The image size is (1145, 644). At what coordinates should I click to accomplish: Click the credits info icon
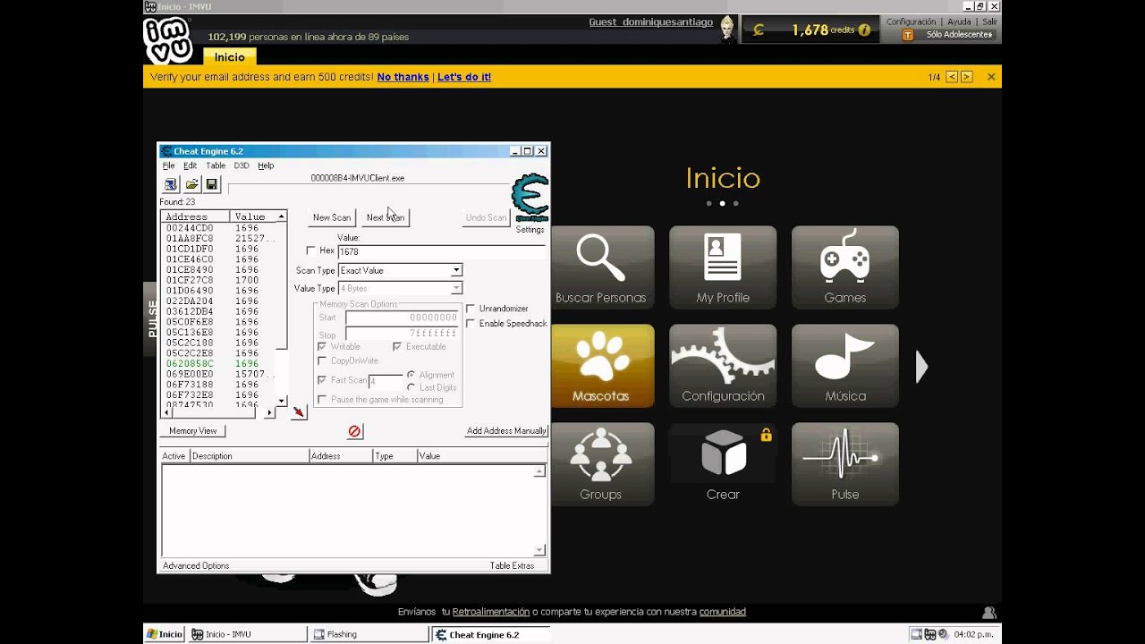pos(864,30)
